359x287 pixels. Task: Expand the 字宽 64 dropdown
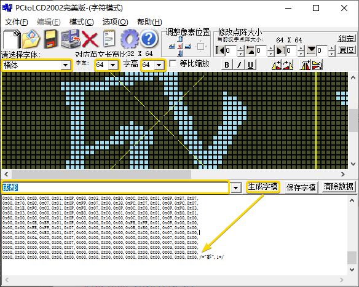[113, 65]
